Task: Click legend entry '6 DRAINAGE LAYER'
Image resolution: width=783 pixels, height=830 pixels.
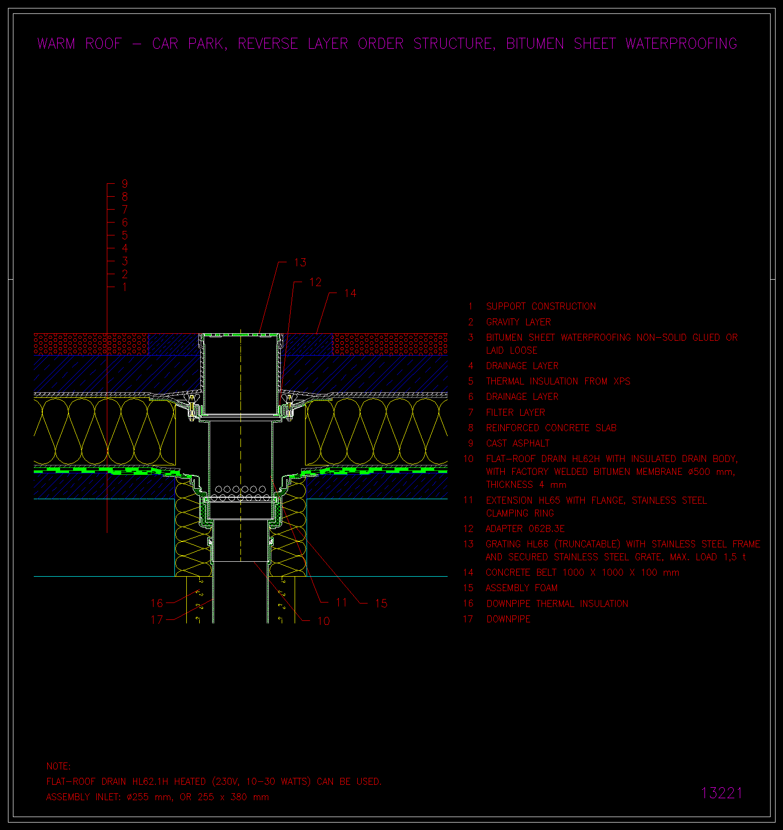Action: (514, 396)
